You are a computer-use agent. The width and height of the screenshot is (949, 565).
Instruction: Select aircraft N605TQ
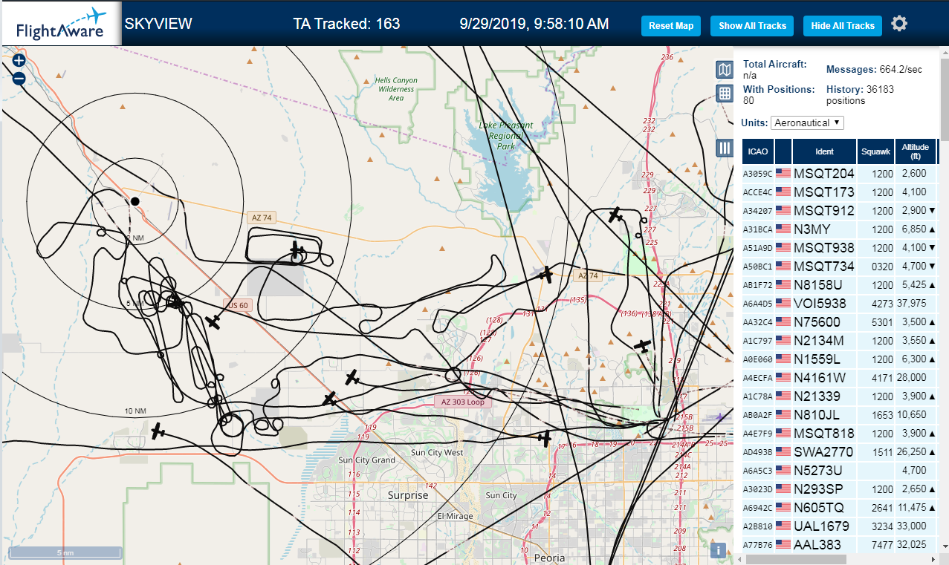coord(840,508)
